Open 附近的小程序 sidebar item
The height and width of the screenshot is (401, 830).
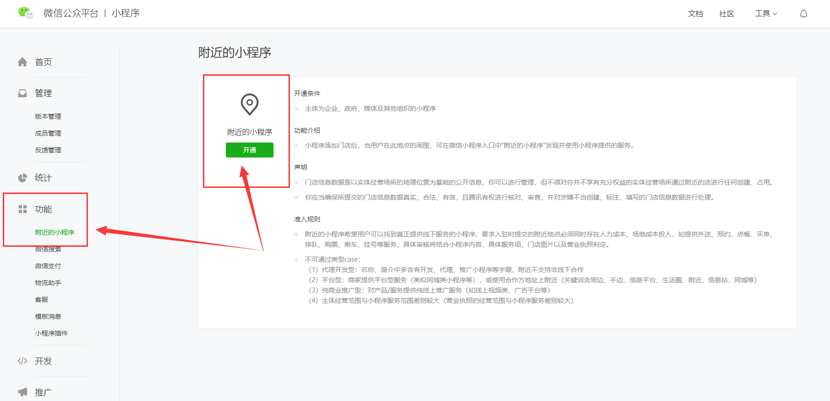pos(55,232)
